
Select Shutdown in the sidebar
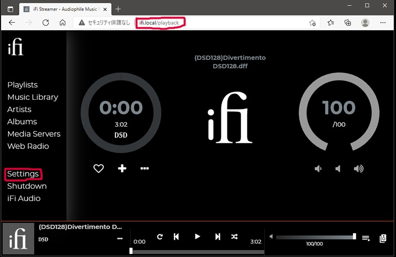point(27,186)
